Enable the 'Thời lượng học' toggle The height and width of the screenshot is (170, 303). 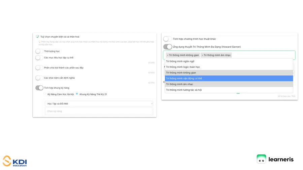[39, 51]
